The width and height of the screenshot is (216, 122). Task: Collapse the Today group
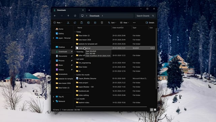[75, 32]
